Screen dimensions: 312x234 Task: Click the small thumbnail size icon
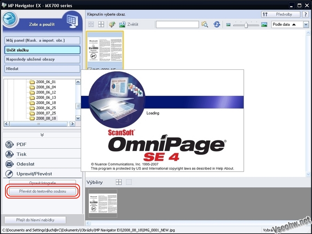(x=228, y=25)
